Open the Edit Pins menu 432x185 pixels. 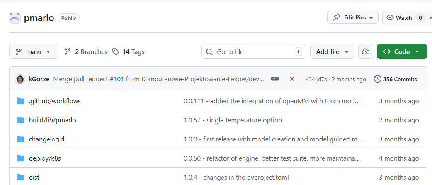[353, 18]
